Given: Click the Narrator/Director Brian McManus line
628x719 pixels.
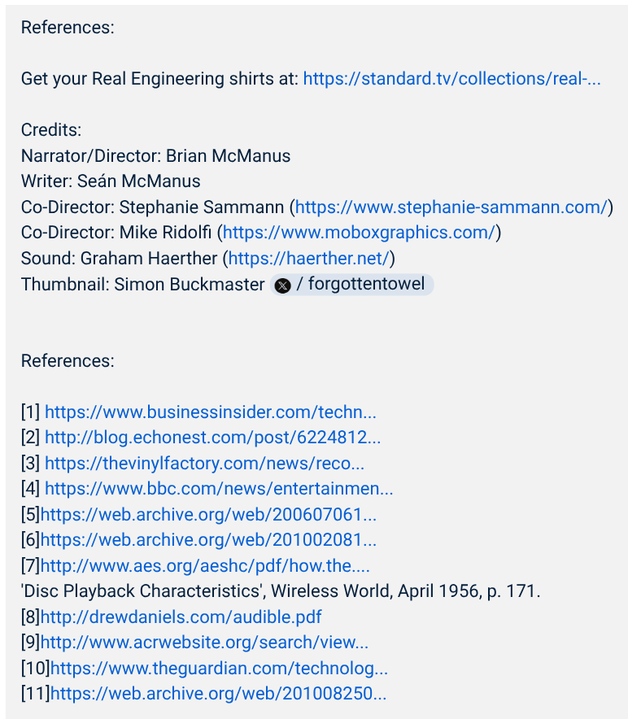Looking at the screenshot, I should pyautogui.click(x=155, y=156).
